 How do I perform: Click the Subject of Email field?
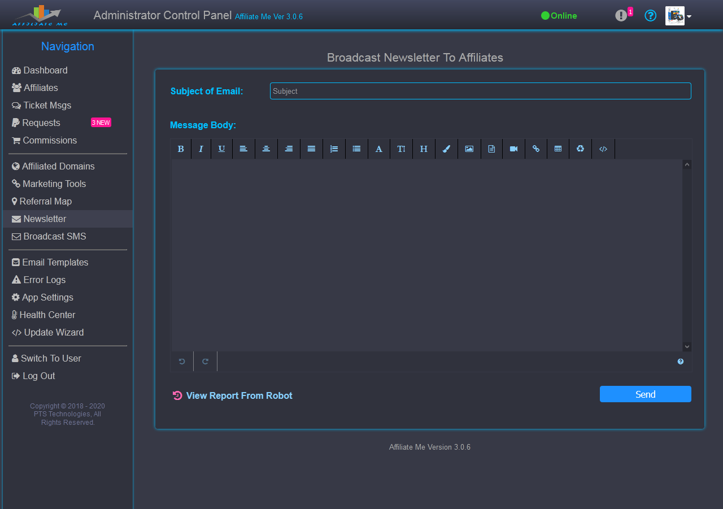(x=481, y=91)
